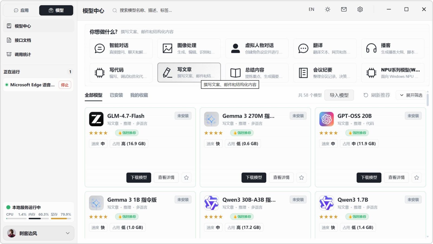This screenshot has width=433, height=244.
Task: Click the GPT-OSS 20B logo
Action: coord(326,119)
